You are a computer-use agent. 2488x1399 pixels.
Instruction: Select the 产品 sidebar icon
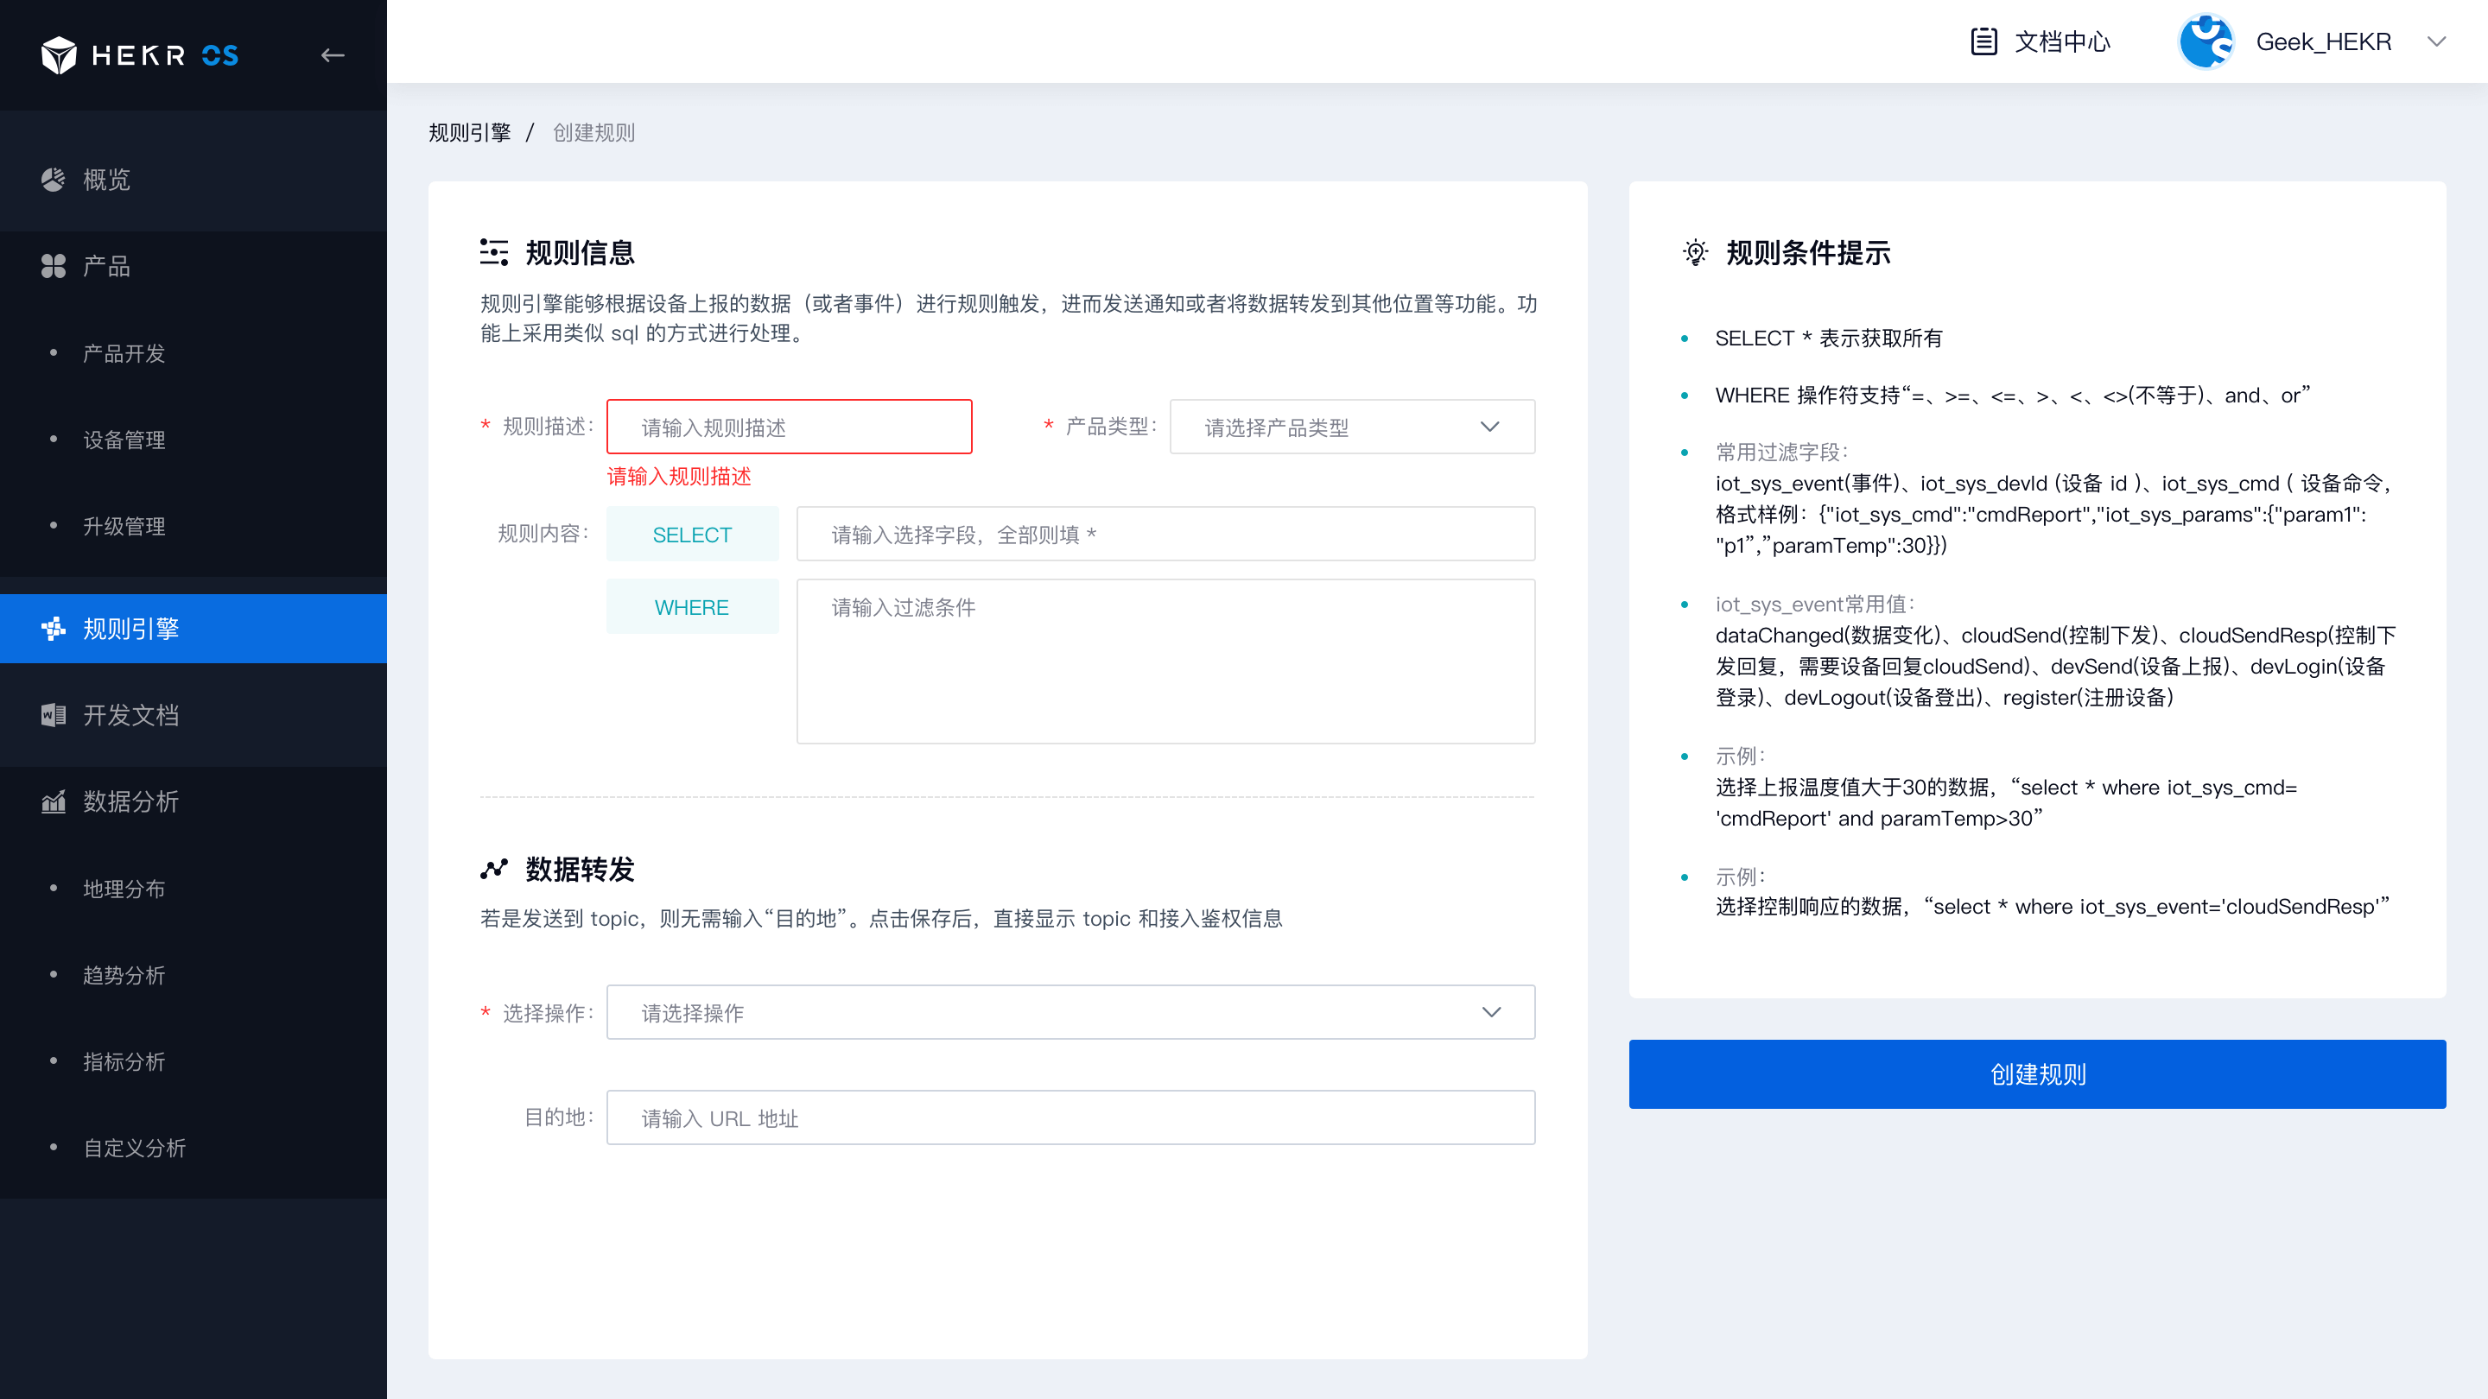53,265
